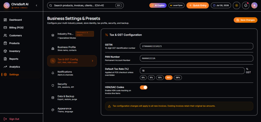Click the Notifications tab bell icon
The height and width of the screenshot is (122, 261).
coord(53,73)
